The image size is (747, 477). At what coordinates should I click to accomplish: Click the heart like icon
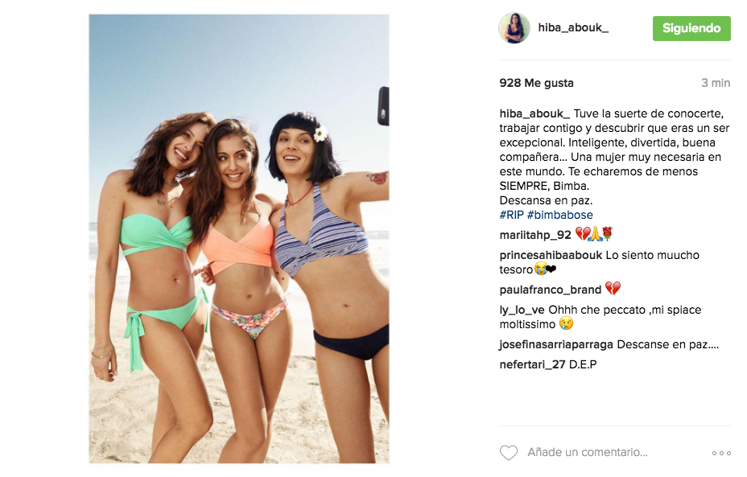[508, 452]
